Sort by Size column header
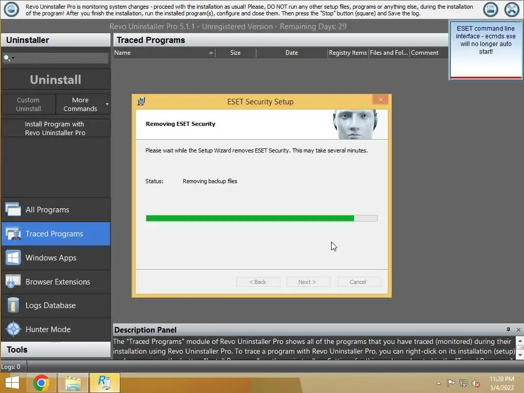Screen dimensions: 524x393 [235, 53]
